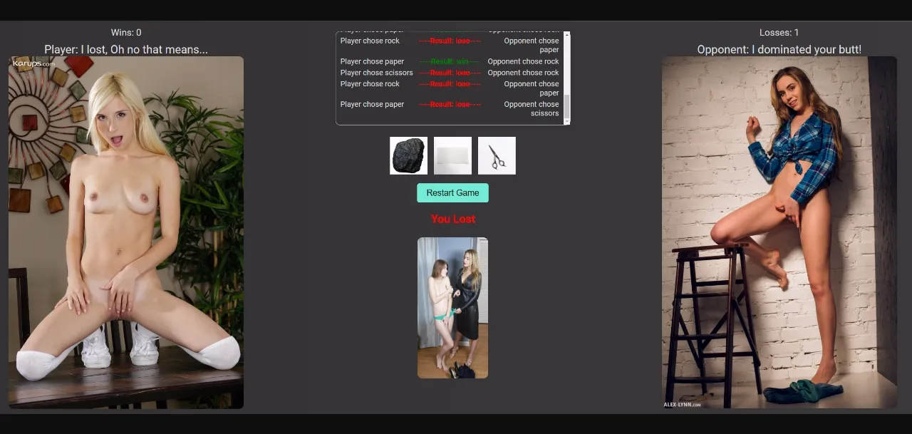Click the history entry 'Opponent chose scissors'
This screenshot has width=912, height=434.
tap(529, 108)
